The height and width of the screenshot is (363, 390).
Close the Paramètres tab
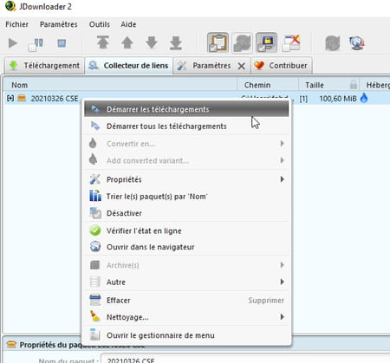(242, 66)
